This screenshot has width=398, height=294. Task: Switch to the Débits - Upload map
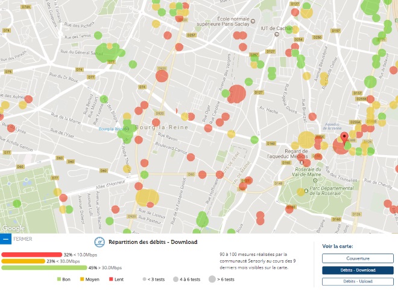coord(356,281)
